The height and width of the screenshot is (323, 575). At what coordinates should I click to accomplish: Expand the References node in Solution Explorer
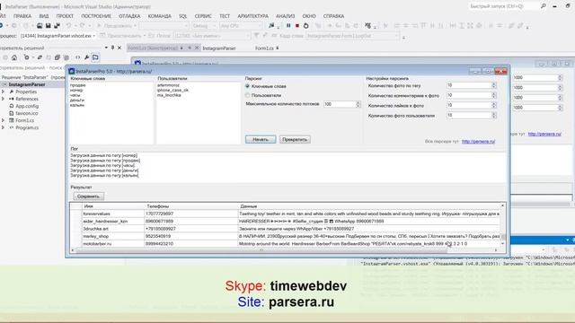4,99
